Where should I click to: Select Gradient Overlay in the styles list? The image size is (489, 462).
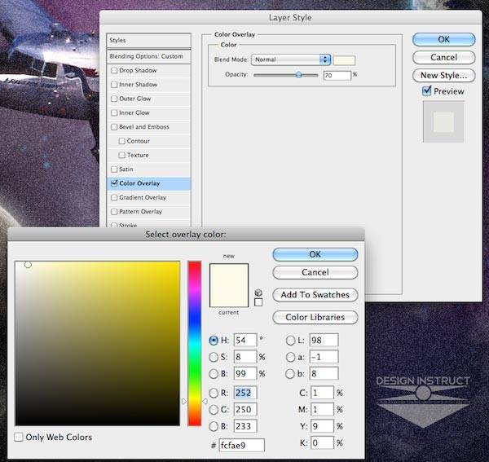(x=142, y=197)
